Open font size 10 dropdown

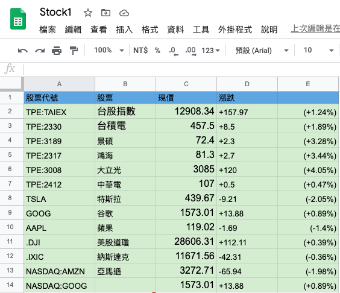point(318,50)
